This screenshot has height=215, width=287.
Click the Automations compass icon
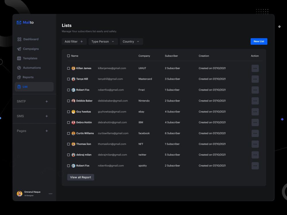[x=19, y=68]
